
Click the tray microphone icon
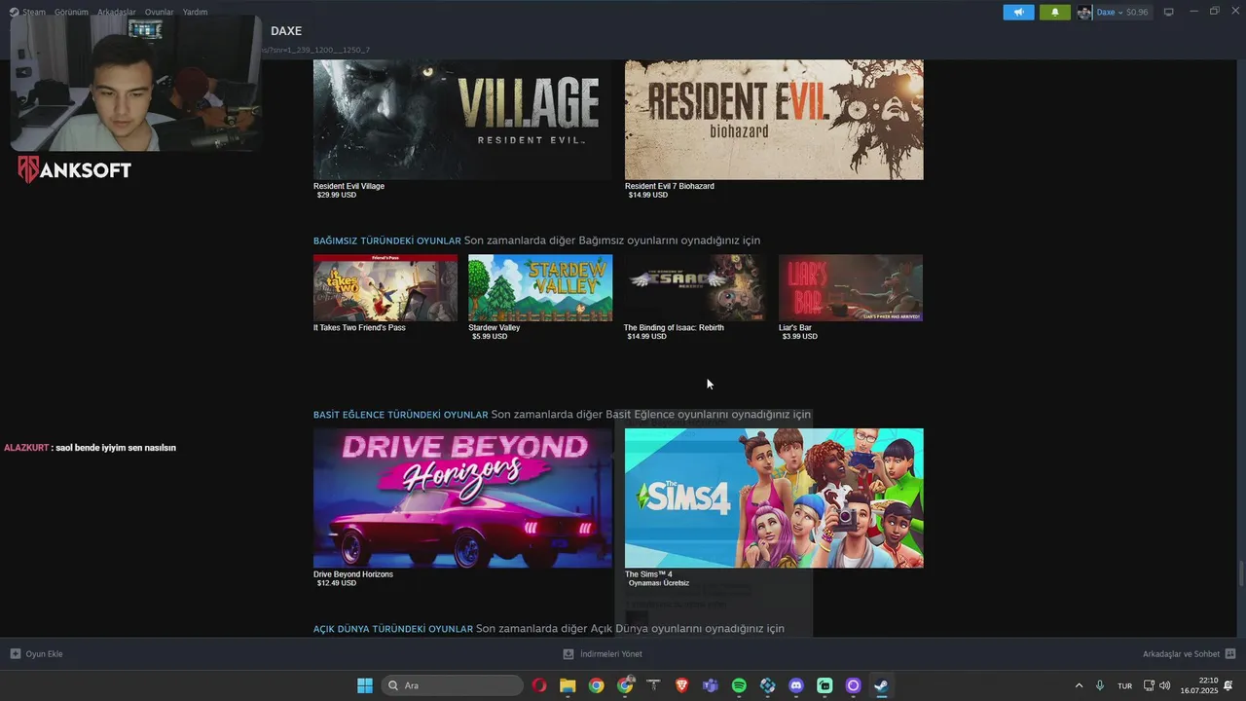(1100, 685)
